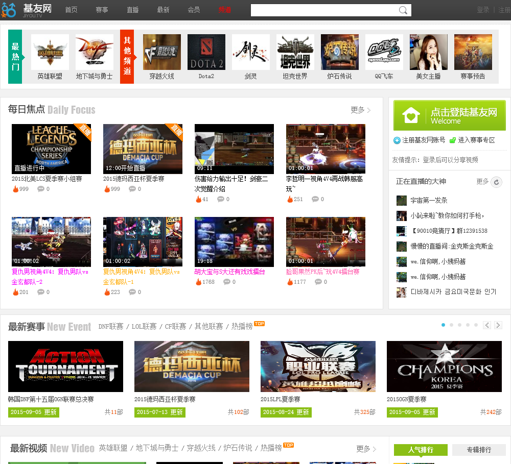Click comment icon under 脸哥果然PK后 video
This screenshot has height=464, width=511.
point(318,282)
